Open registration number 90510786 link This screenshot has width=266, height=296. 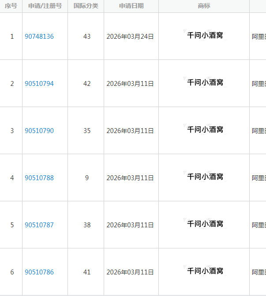(x=39, y=272)
